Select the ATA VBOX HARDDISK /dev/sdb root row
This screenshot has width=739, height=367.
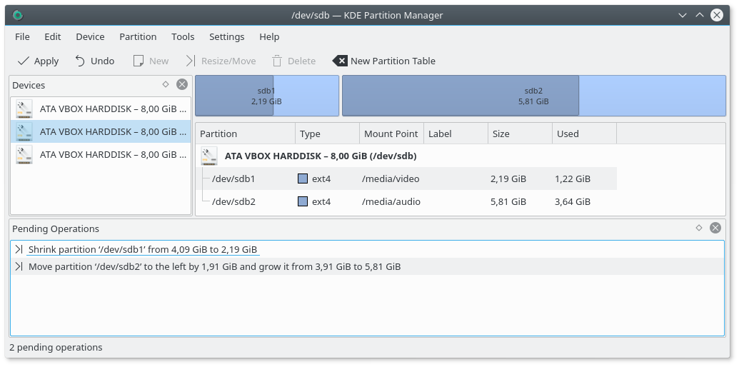tap(321, 156)
